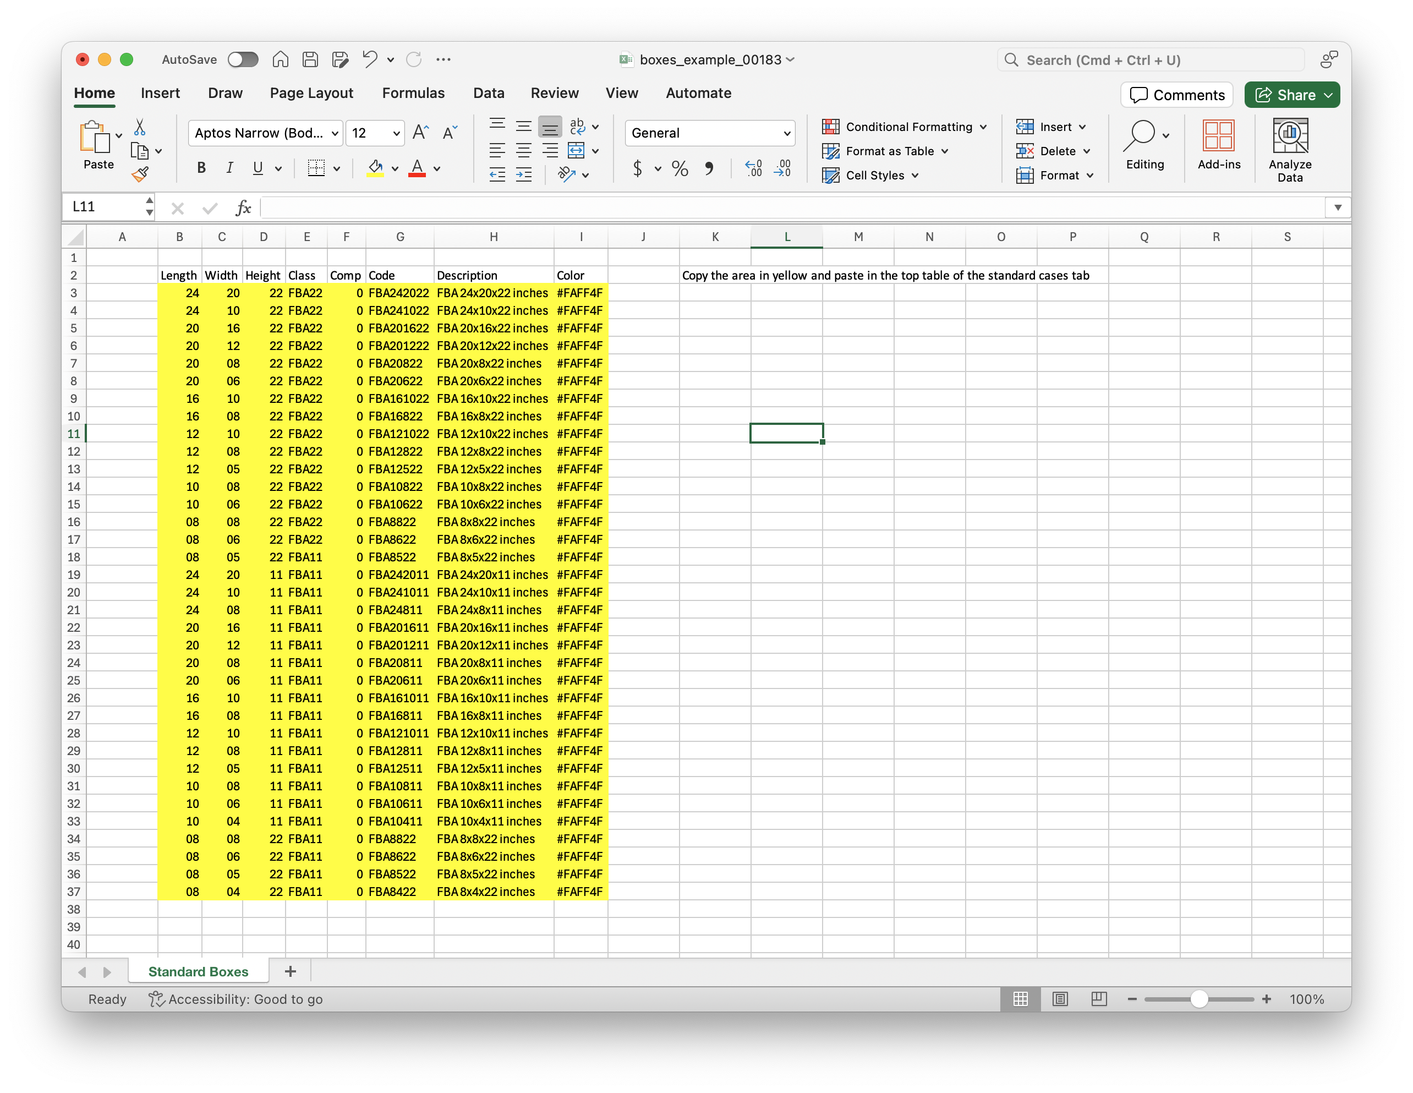Click the Comments button

1177,95
